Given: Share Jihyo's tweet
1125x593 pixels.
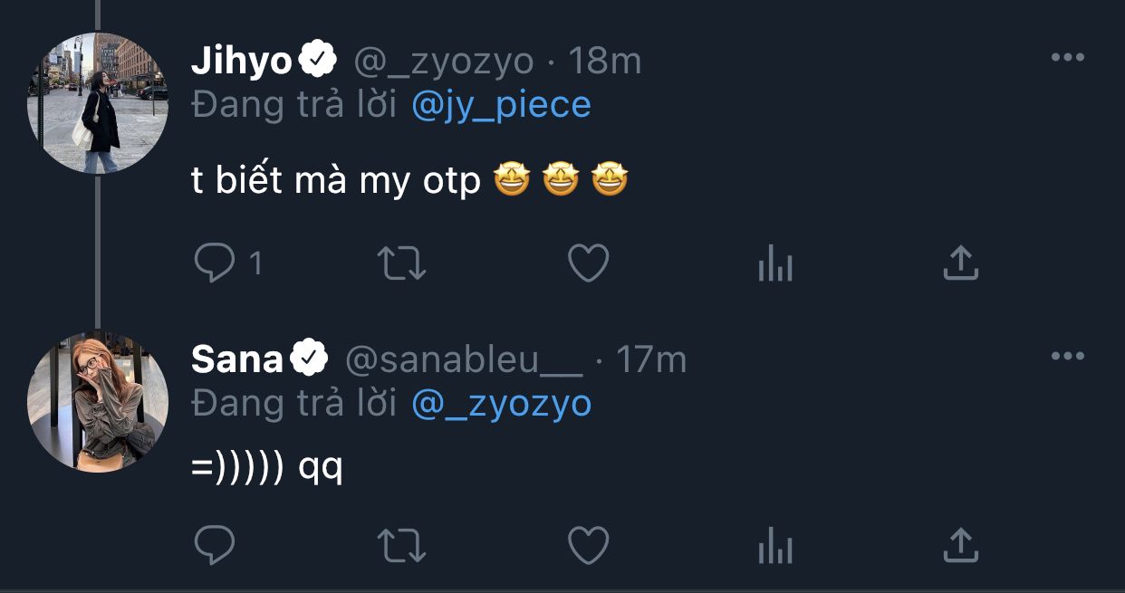Looking at the screenshot, I should click(x=960, y=263).
